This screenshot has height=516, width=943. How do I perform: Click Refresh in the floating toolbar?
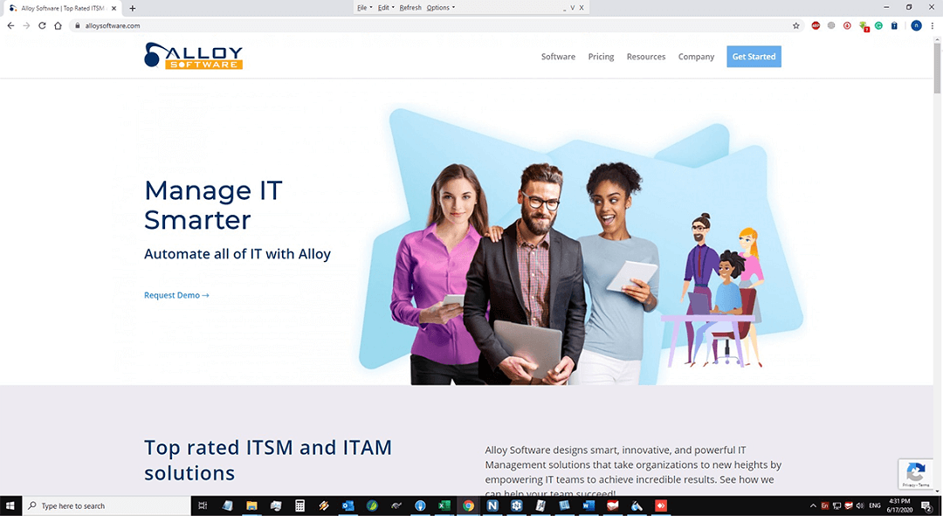pos(410,8)
